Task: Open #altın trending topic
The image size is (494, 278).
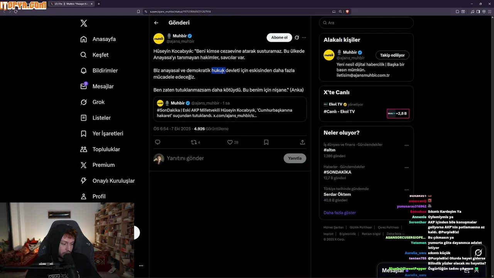Action: tap(330, 150)
